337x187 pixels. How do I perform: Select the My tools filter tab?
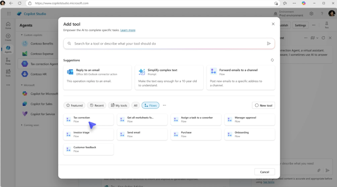[119, 105]
